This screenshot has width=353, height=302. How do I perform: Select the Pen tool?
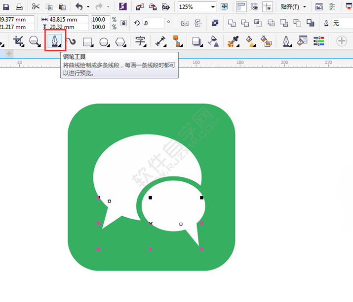[54, 41]
